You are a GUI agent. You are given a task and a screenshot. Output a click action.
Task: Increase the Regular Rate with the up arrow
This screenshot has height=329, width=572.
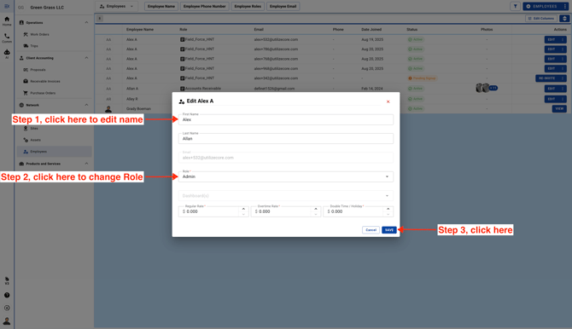[243, 209]
